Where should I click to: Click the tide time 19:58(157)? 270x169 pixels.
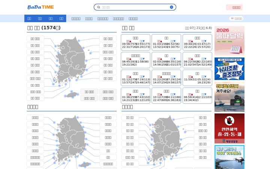(174, 82)
